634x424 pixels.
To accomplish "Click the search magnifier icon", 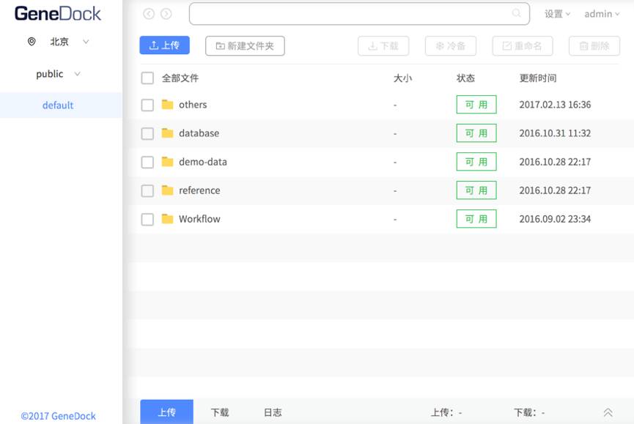I will (x=517, y=13).
